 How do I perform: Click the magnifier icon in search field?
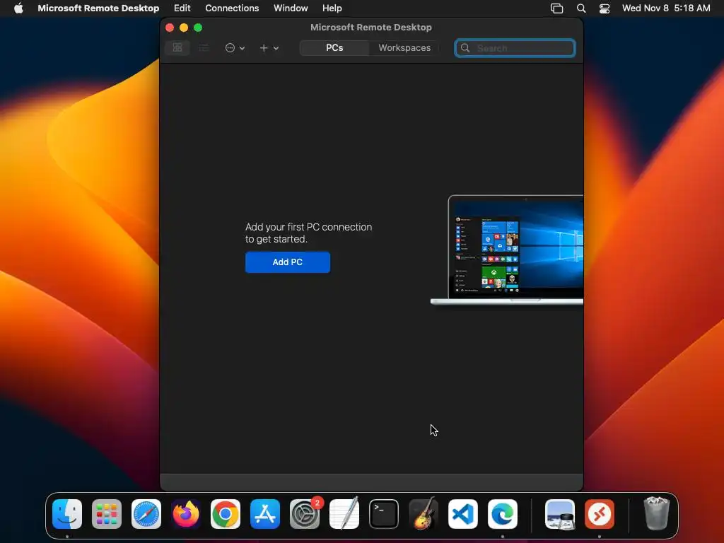[x=465, y=48]
